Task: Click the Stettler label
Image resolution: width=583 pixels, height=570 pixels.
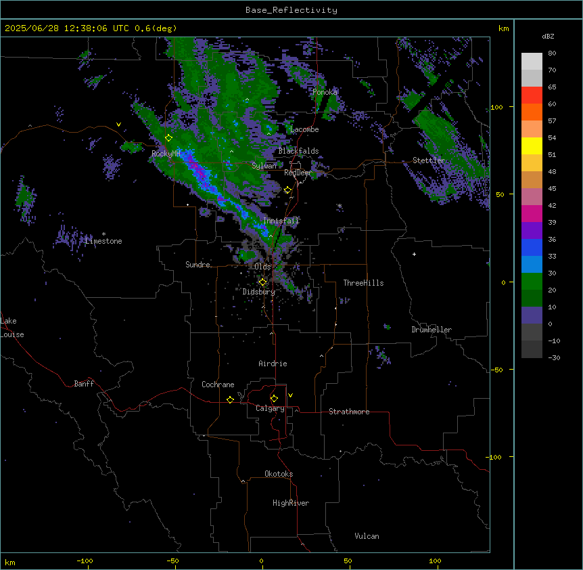Action: (x=429, y=160)
